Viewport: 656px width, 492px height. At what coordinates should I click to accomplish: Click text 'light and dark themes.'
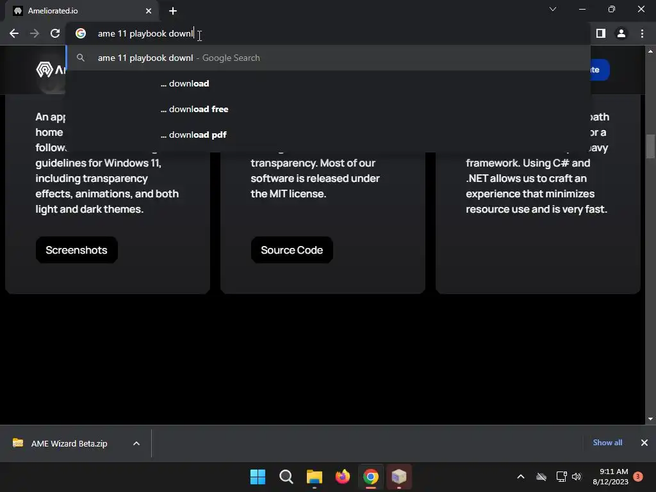pyautogui.click(x=90, y=209)
